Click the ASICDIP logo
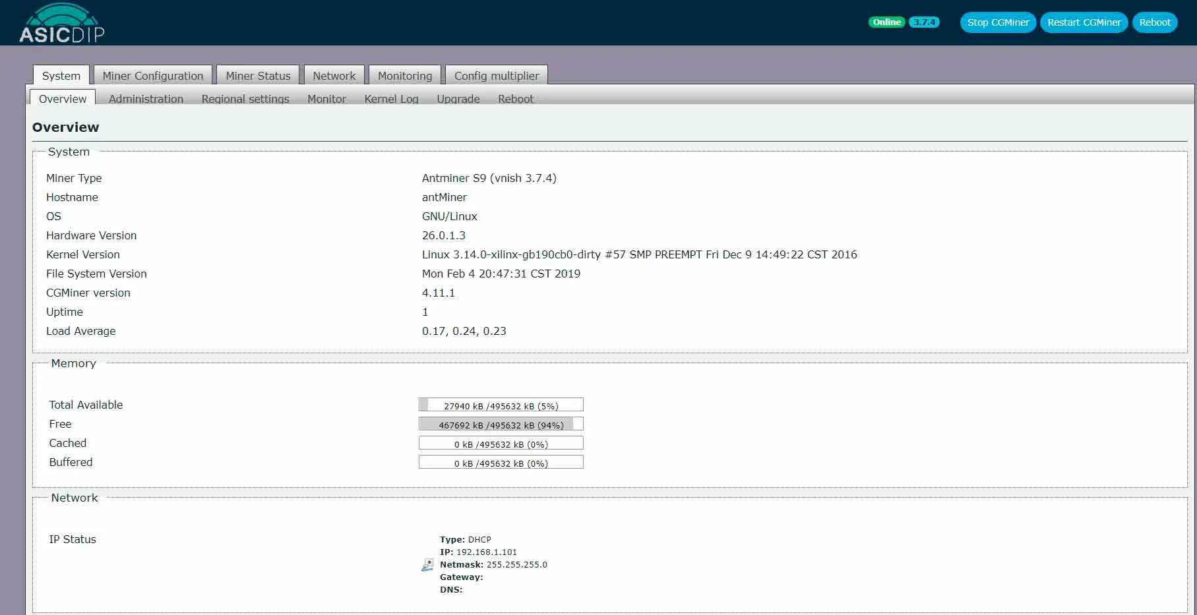 (x=61, y=23)
